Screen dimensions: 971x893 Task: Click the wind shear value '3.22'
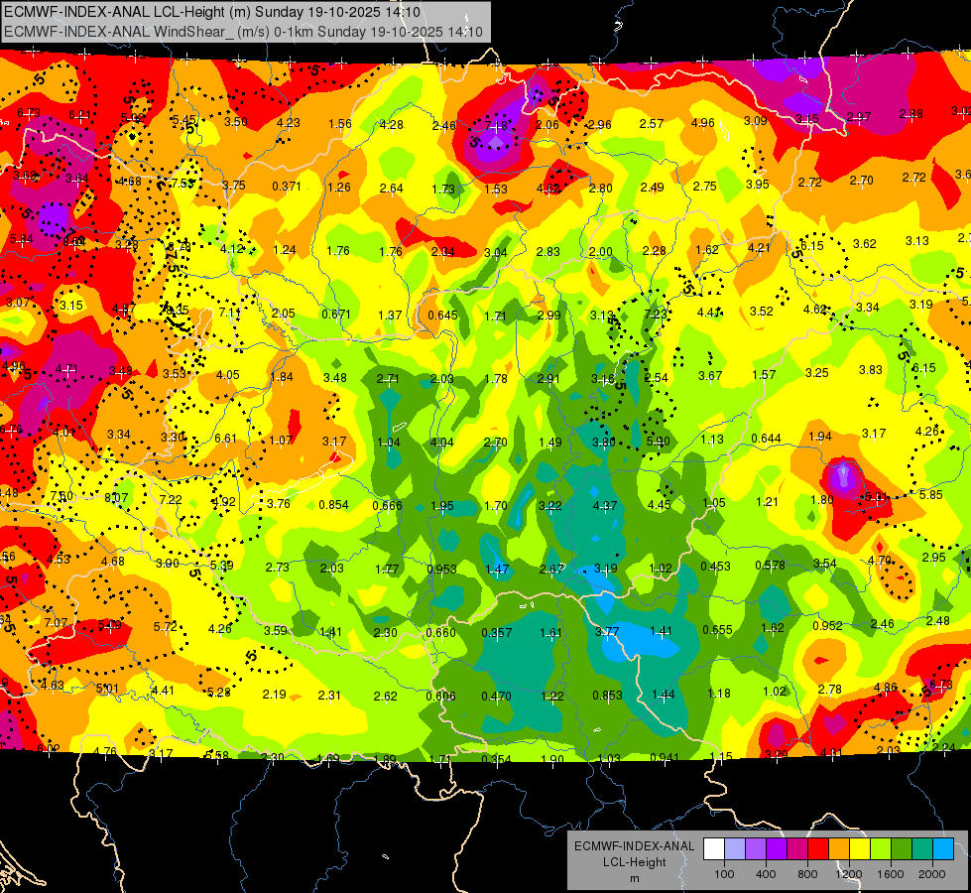click(x=549, y=506)
